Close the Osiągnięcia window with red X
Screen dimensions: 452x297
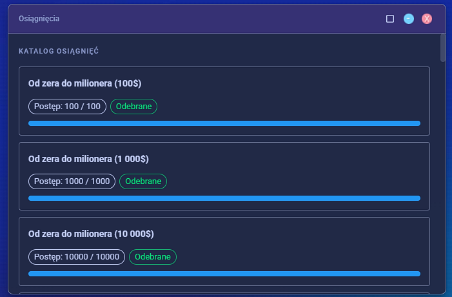427,19
